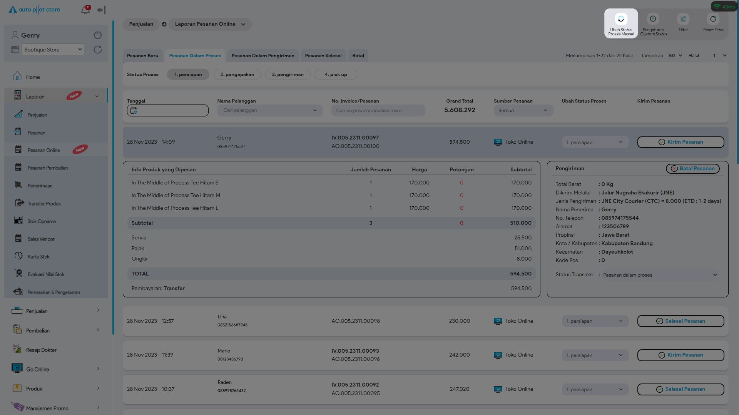
Task: Open the calendar icon in the Tanggal field
Action: pyautogui.click(x=134, y=111)
